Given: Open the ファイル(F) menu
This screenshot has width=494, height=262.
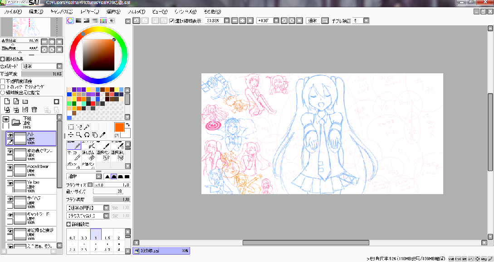Looking at the screenshot, I should [13, 12].
